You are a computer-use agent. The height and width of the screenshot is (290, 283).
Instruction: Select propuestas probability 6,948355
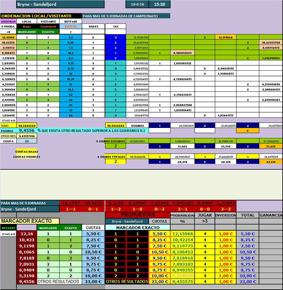[182, 270]
